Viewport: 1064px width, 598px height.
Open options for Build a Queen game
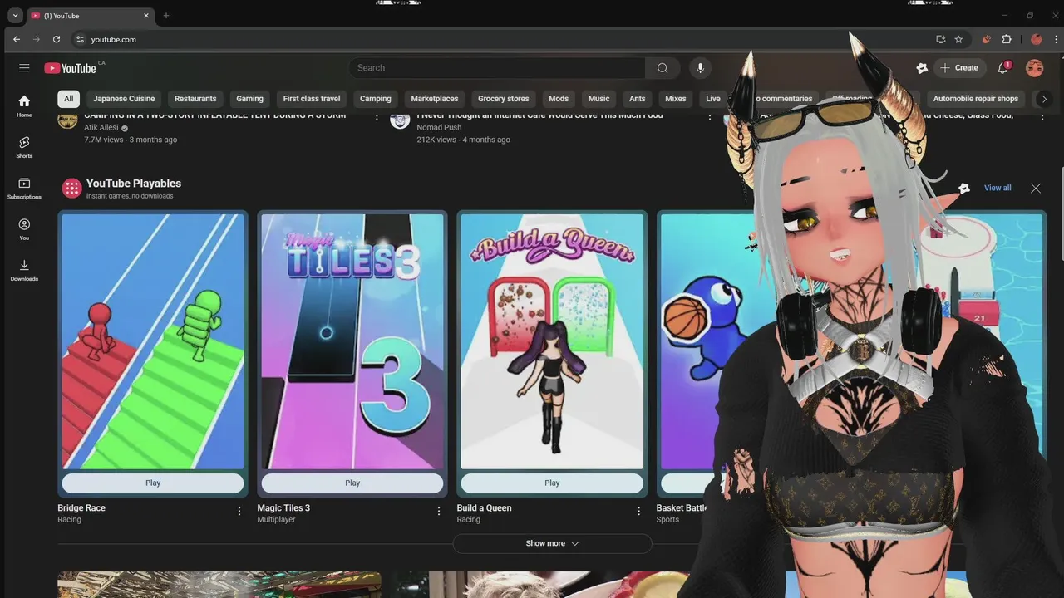point(638,511)
